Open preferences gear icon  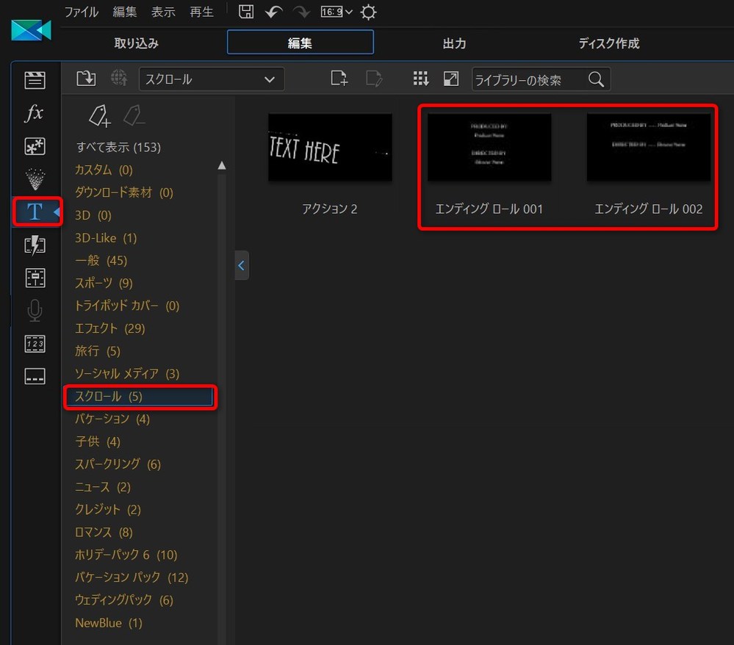368,12
